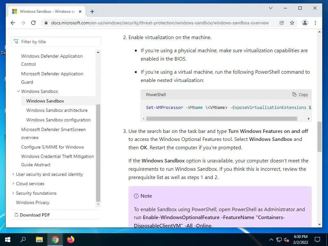Open Microsoft Defender Application Guard
Screen dimensions: 328x246
pyautogui.click(x=52, y=78)
